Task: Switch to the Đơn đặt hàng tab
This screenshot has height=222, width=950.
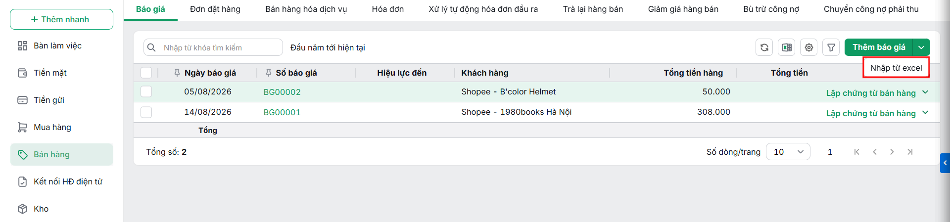Action: (215, 9)
